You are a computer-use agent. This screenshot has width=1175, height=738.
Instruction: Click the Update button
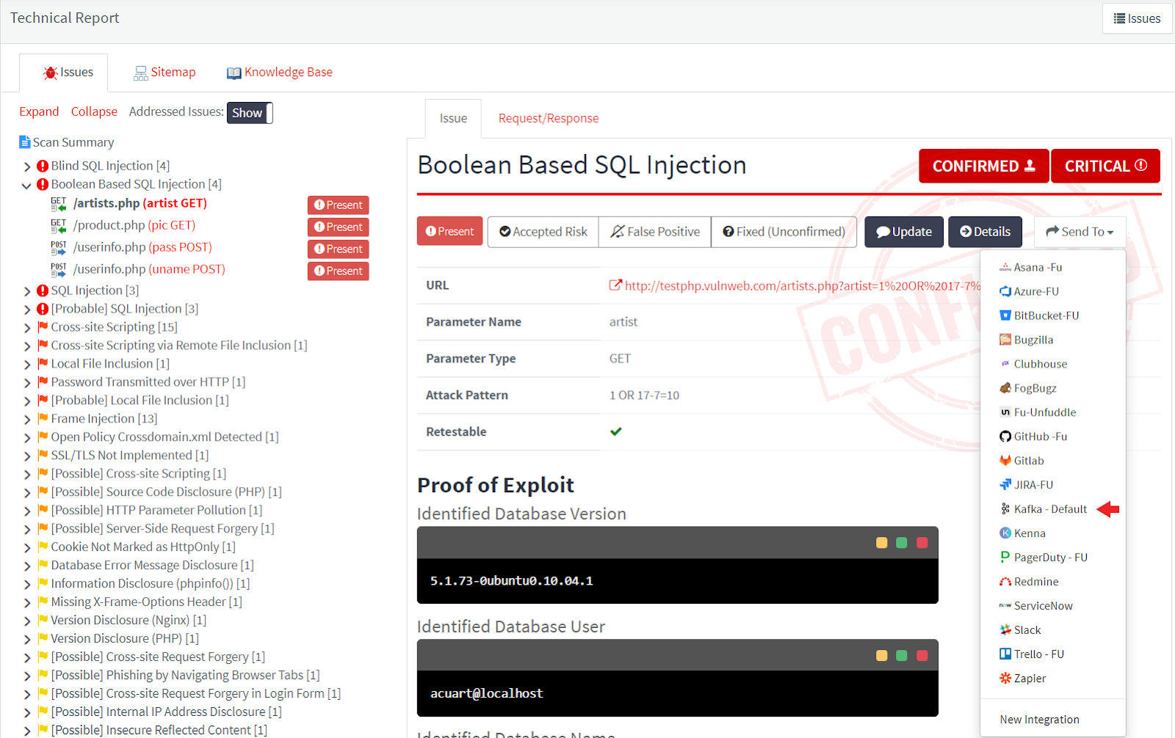tap(904, 232)
